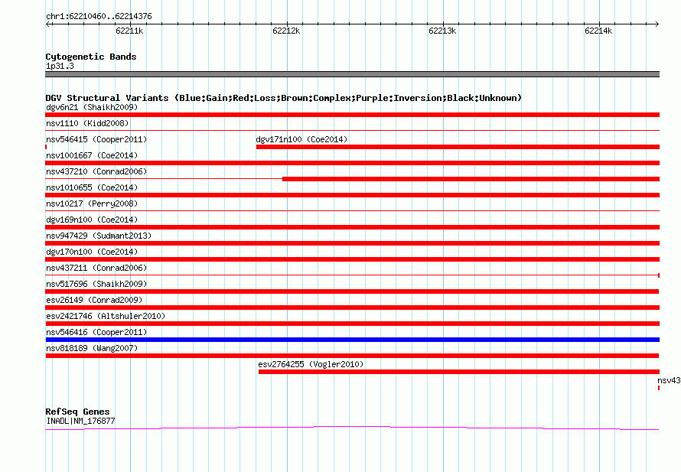The image size is (681, 472).
Task: Click dgv171n100 (Coe2014) variant label
Action: pyautogui.click(x=301, y=139)
